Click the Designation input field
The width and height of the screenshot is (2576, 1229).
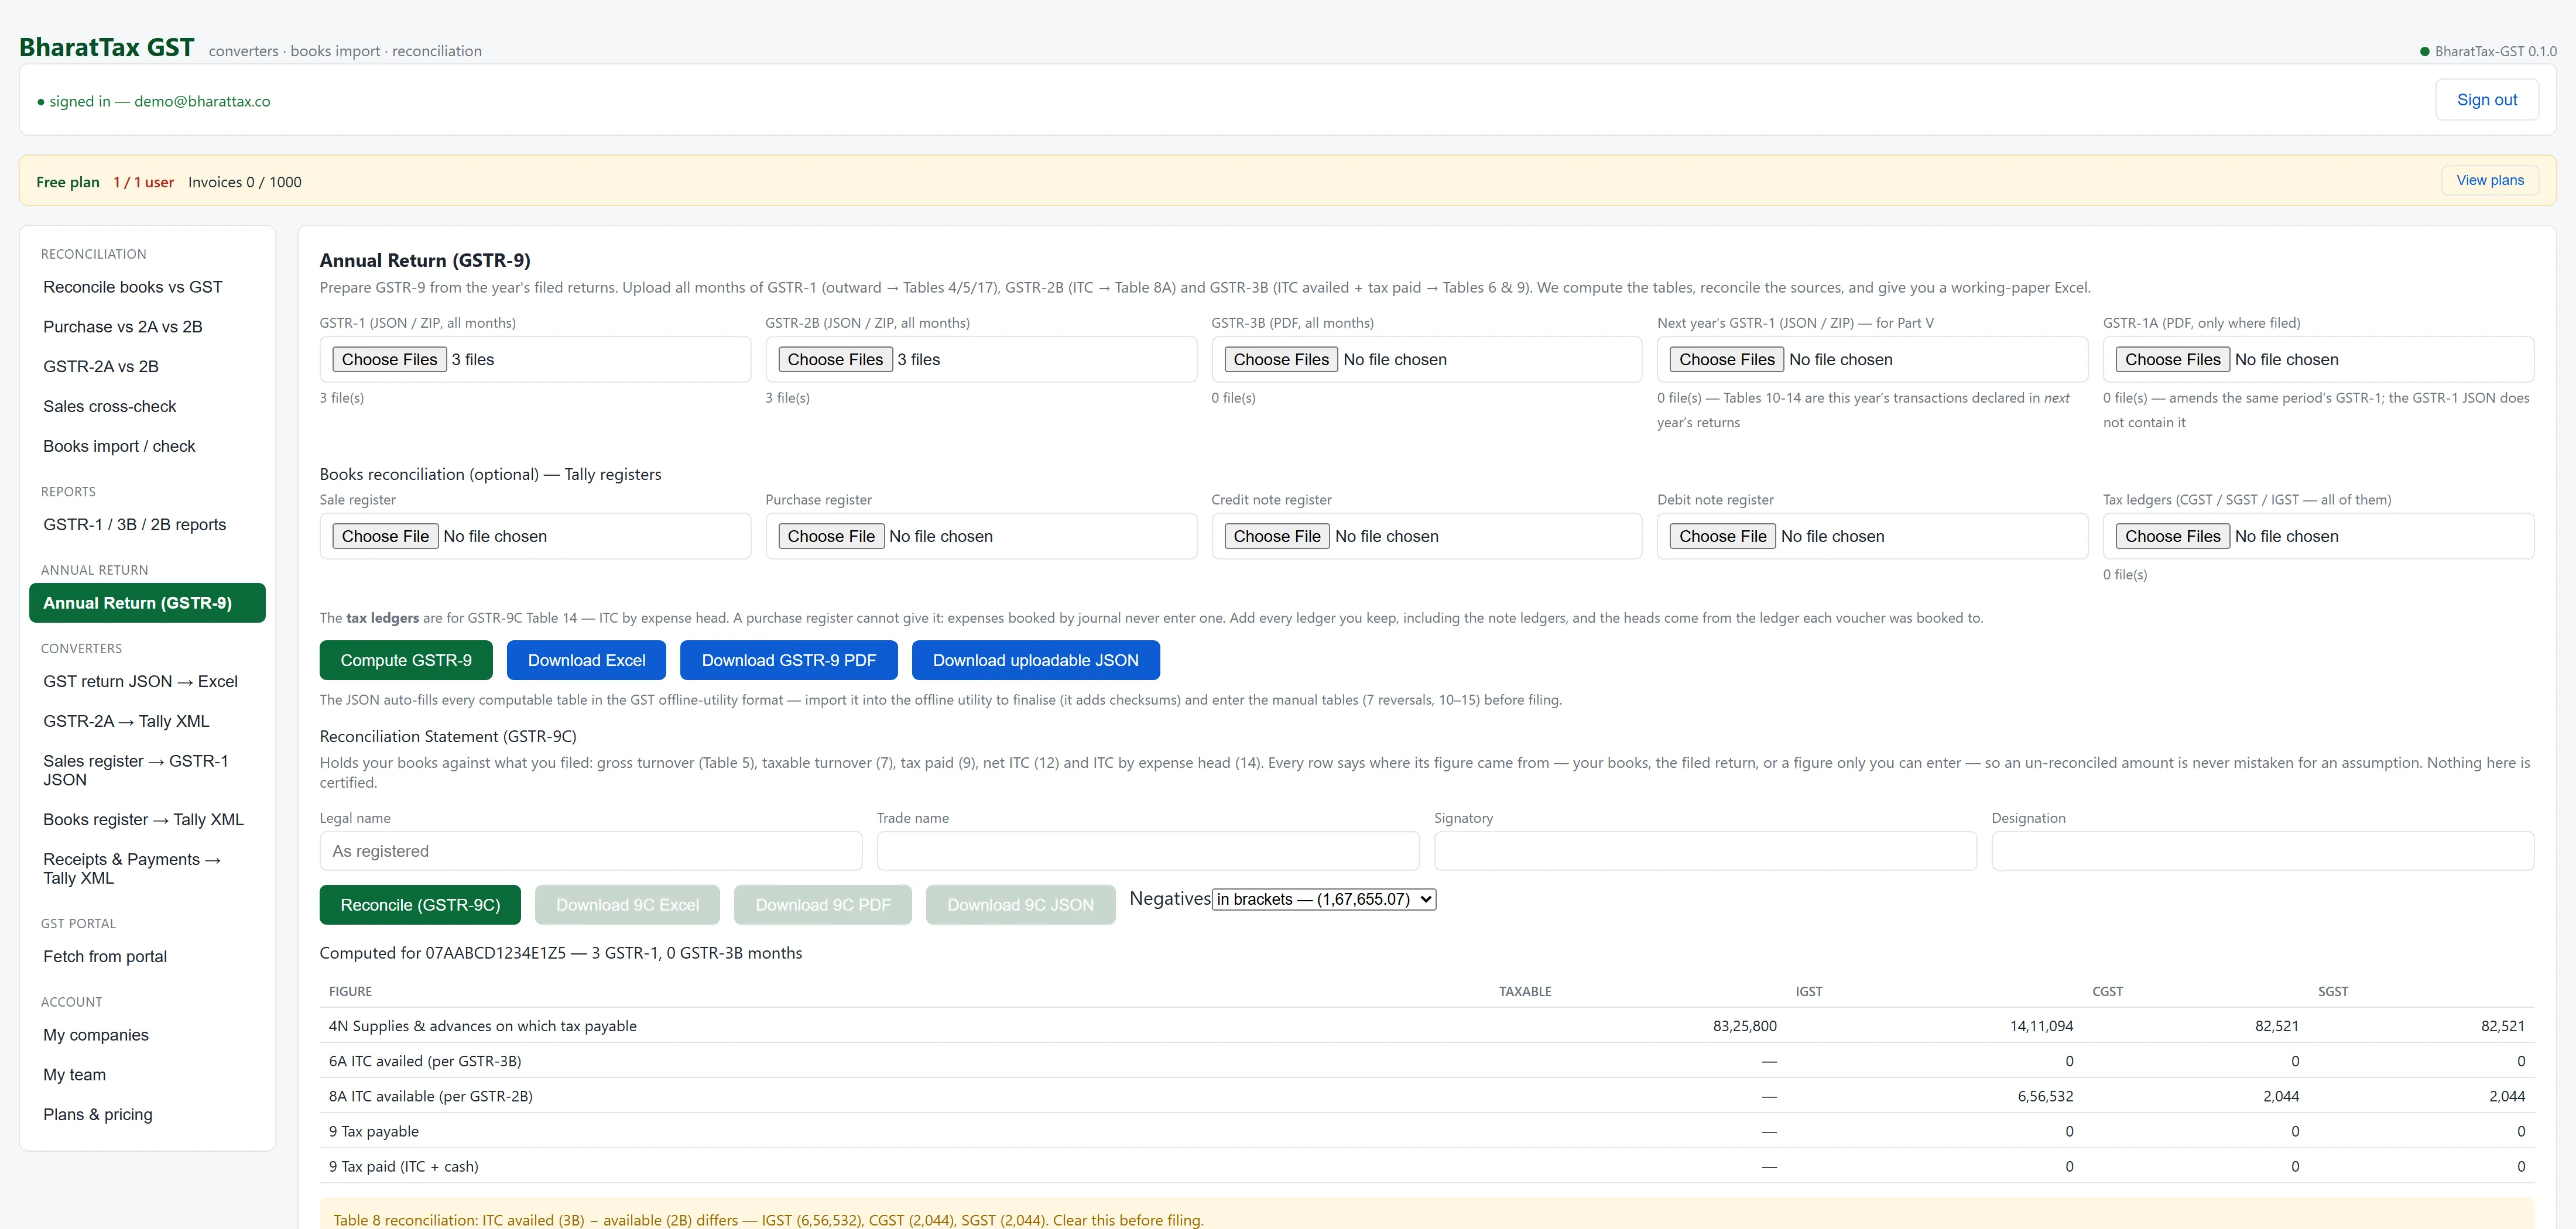[x=2262, y=851]
